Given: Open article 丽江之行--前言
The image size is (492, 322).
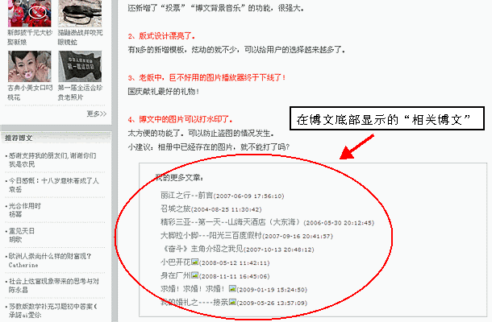Looking at the screenshot, I should (186, 196).
